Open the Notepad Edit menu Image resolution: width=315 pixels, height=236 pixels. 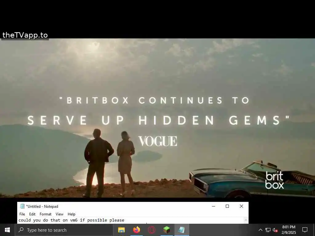pyautogui.click(x=32, y=214)
